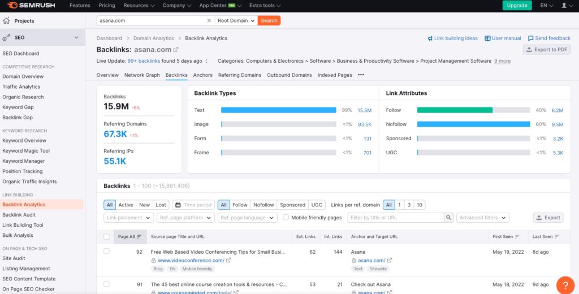Switch to the Anchors tab
This screenshot has height=294, width=579.
[x=203, y=75]
